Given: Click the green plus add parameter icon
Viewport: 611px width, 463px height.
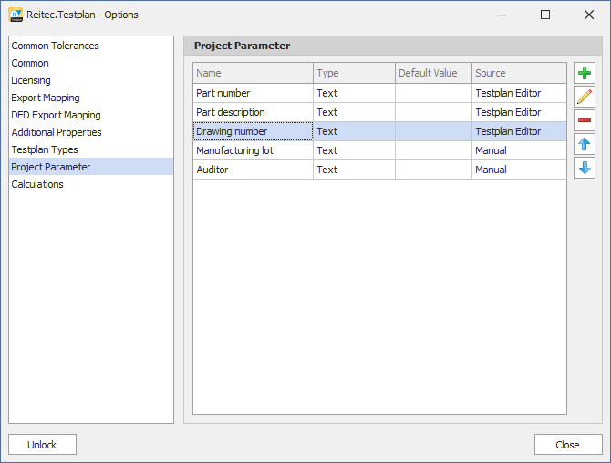Looking at the screenshot, I should tap(585, 74).
